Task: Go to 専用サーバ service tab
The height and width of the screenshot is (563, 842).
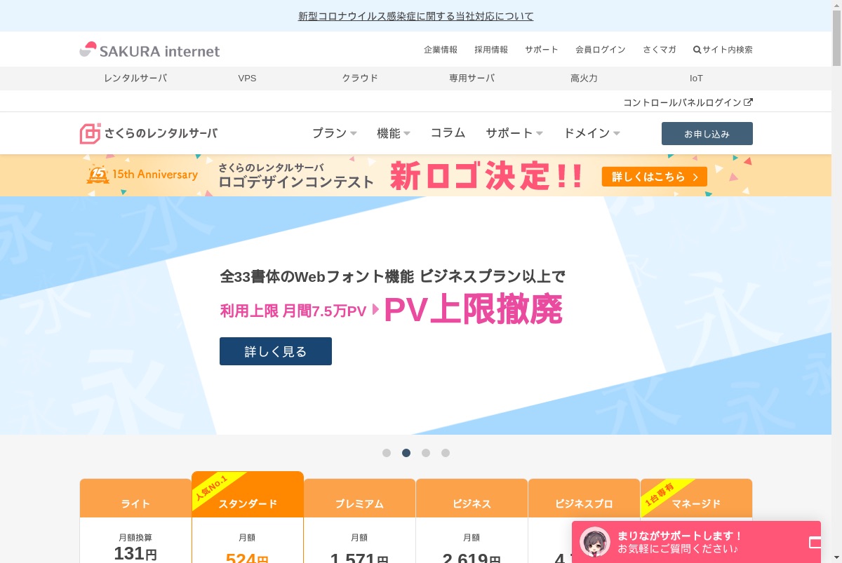Action: tap(472, 79)
